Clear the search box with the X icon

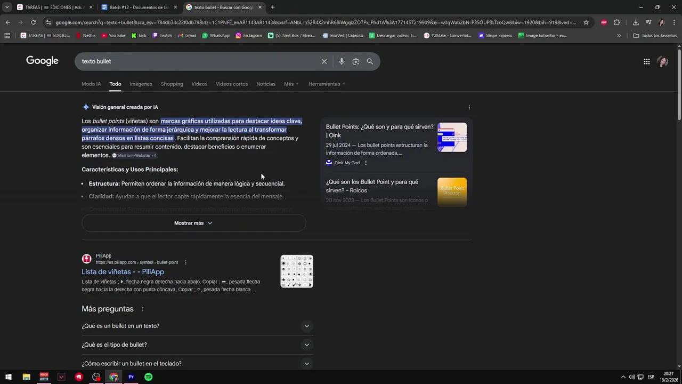pyautogui.click(x=324, y=61)
